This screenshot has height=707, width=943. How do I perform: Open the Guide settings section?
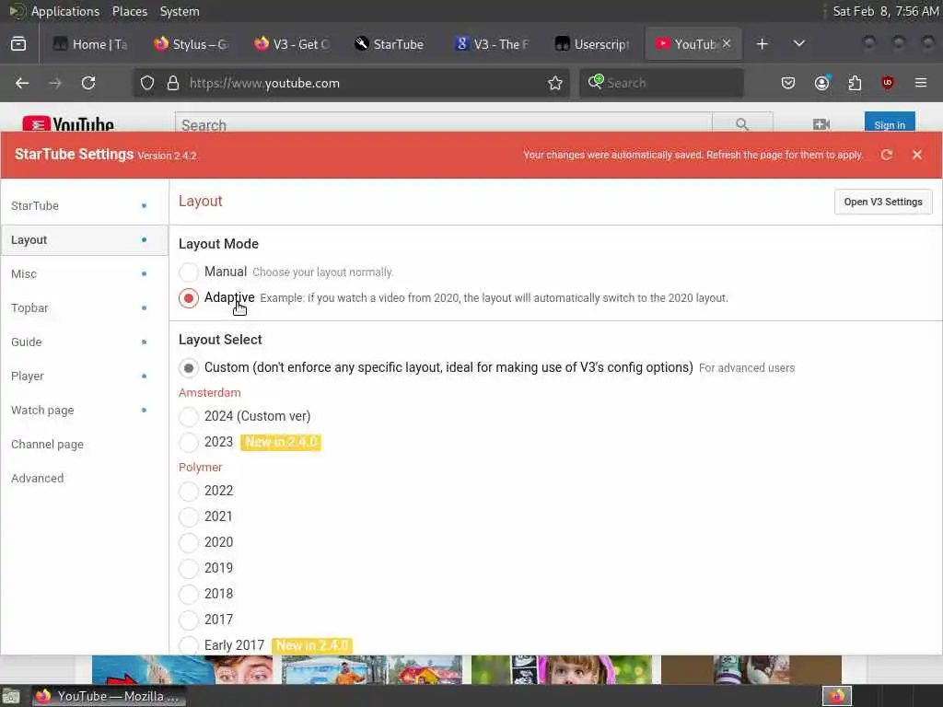point(84,342)
